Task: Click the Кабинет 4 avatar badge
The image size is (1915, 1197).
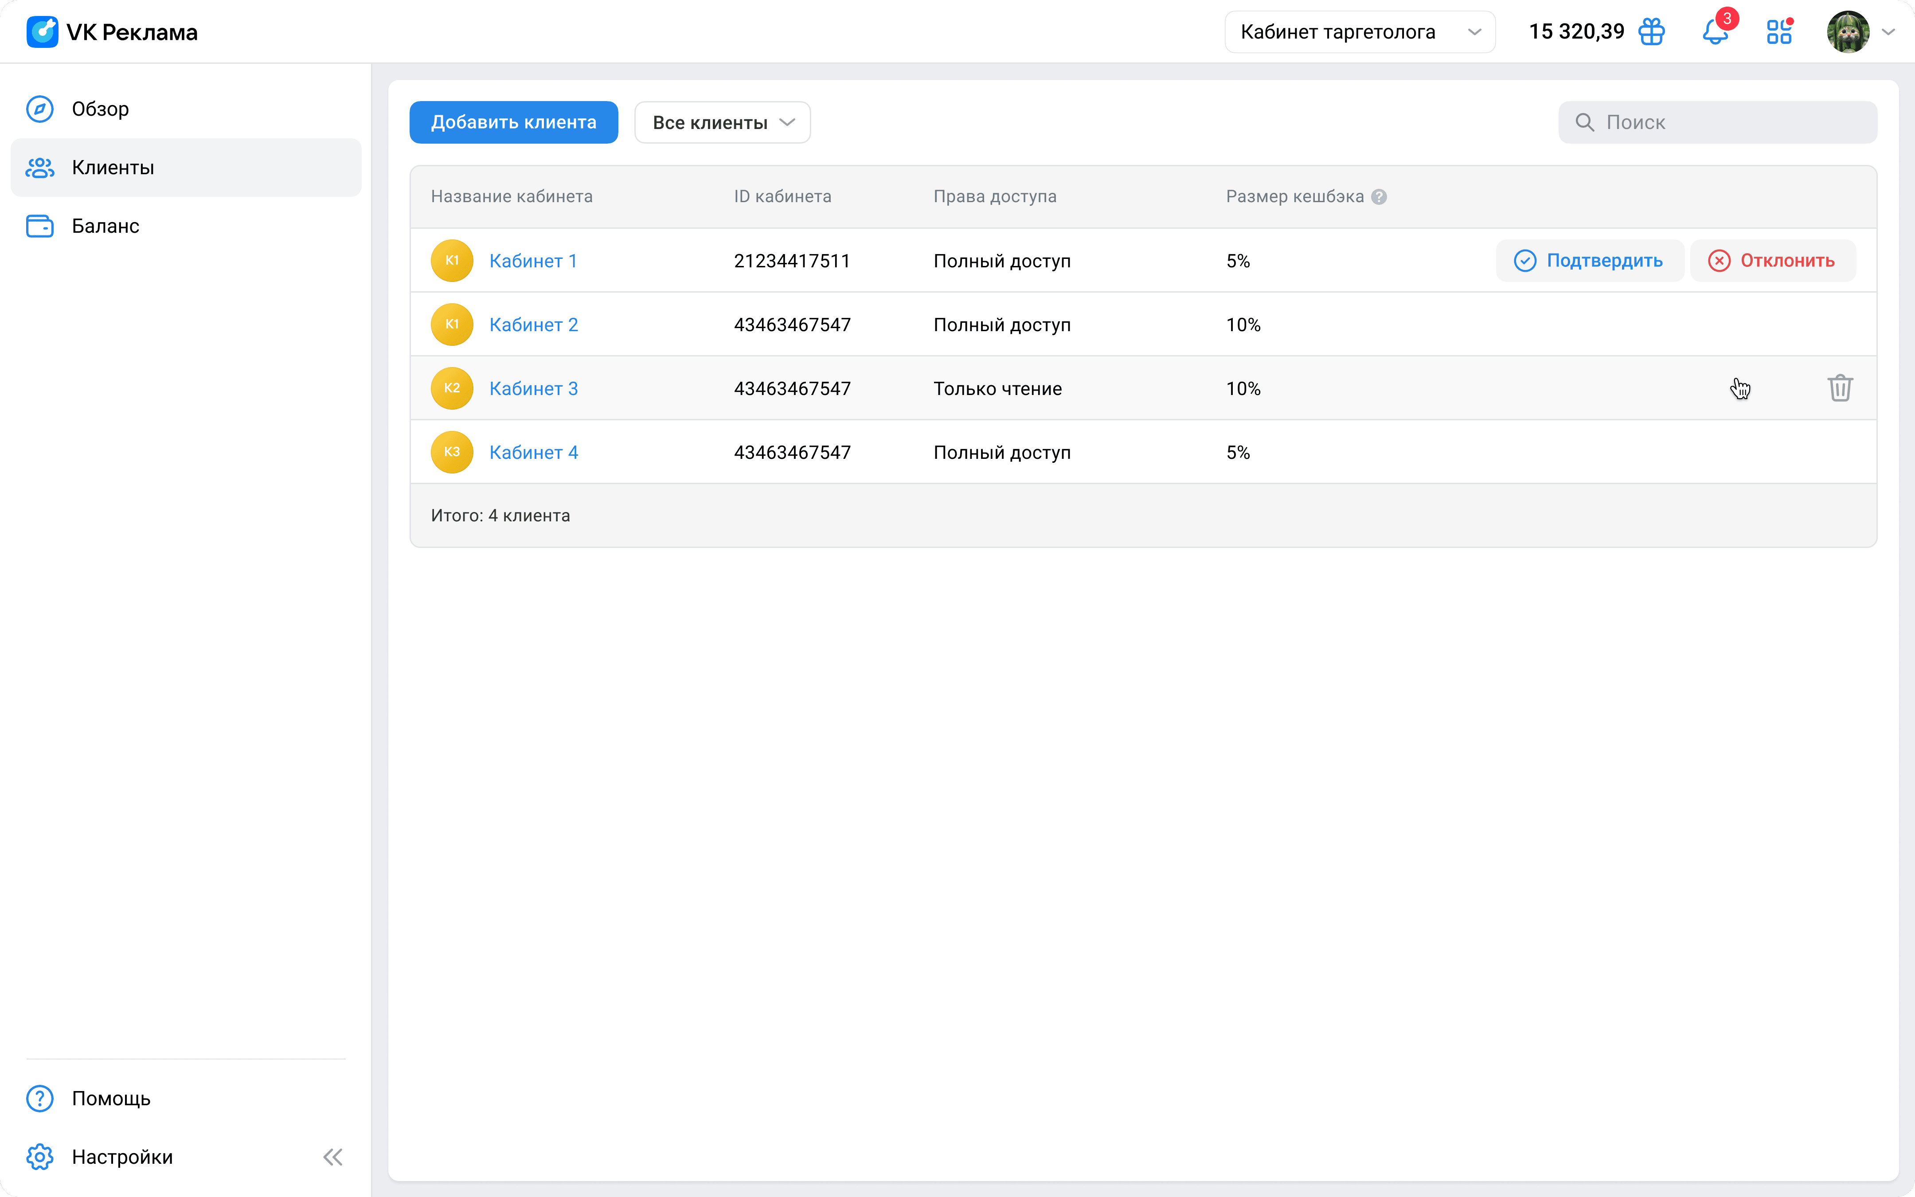Action: (x=452, y=452)
